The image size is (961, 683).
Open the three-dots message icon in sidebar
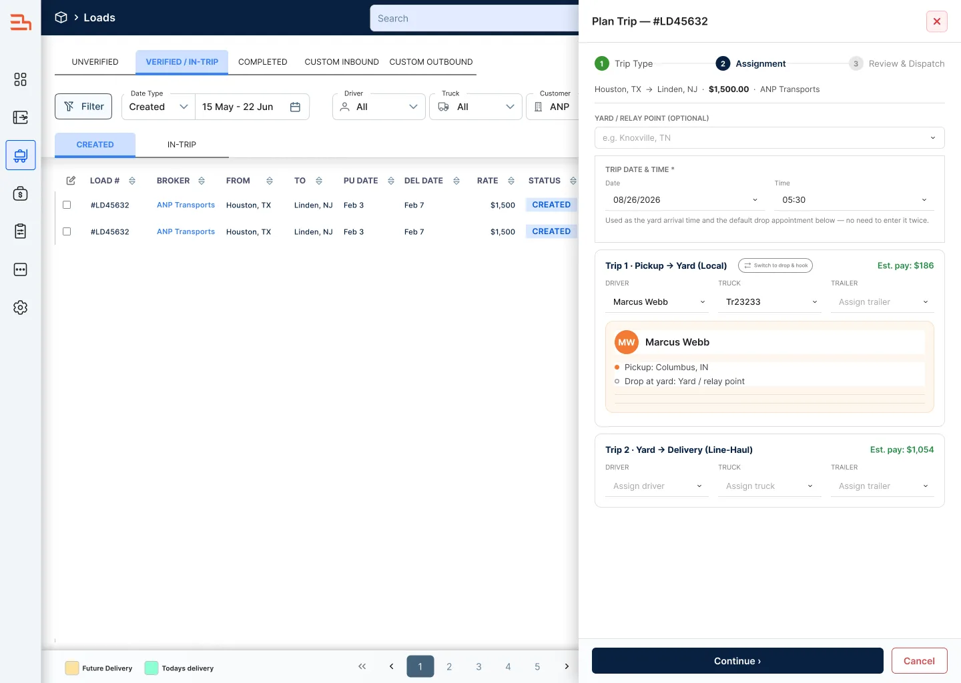pos(21,269)
